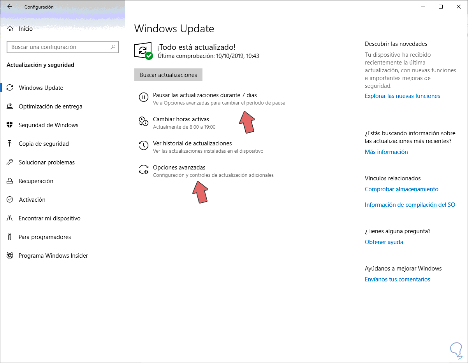This screenshot has height=363, width=468.
Task: Click the Programa Windows Insider cat icon
Action: coord(10,256)
